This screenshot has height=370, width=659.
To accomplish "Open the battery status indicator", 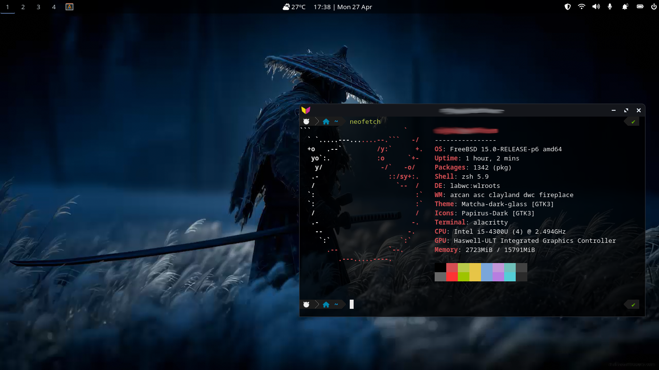I will [640, 7].
